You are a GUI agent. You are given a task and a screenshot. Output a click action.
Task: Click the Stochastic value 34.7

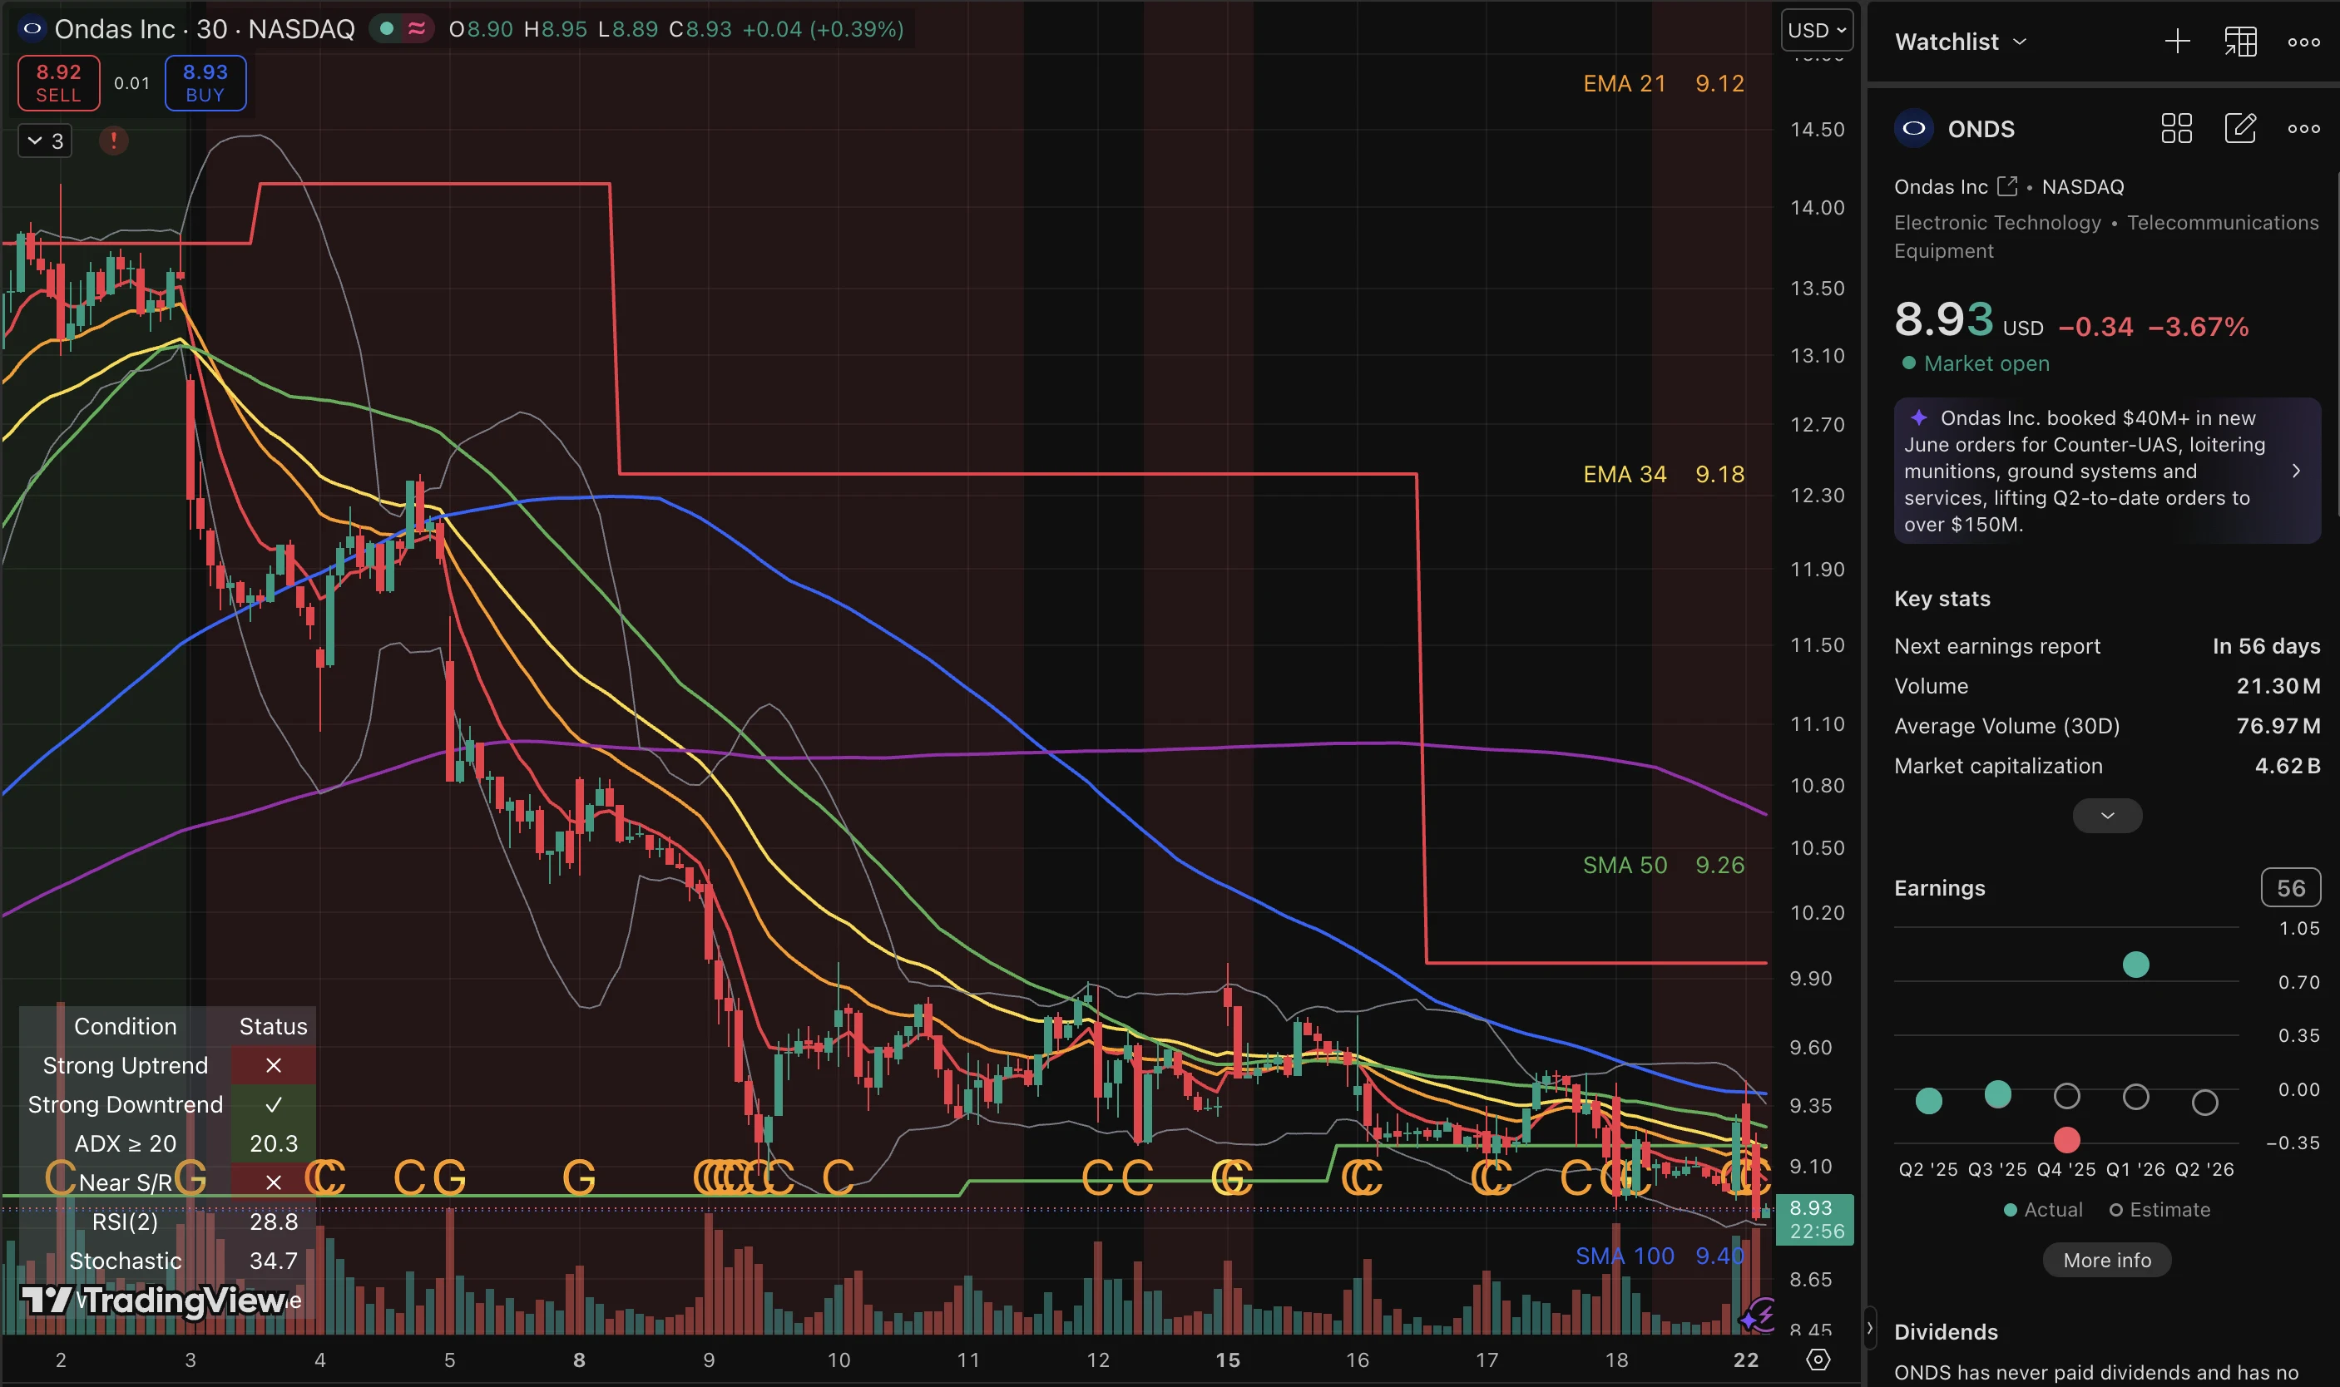tap(273, 1261)
